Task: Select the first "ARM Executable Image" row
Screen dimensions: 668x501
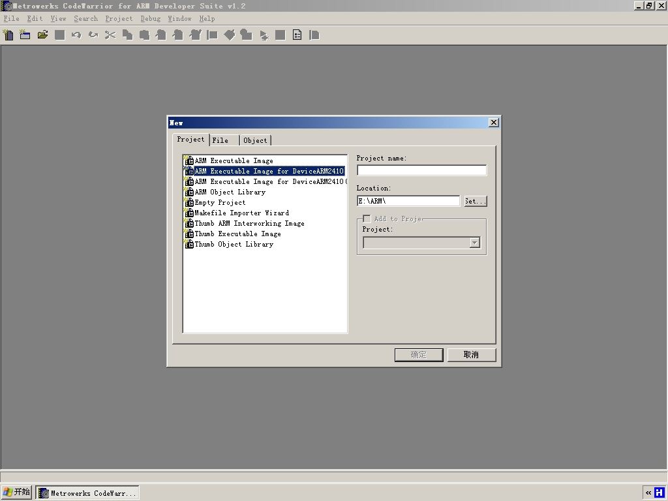Action: [x=229, y=160]
